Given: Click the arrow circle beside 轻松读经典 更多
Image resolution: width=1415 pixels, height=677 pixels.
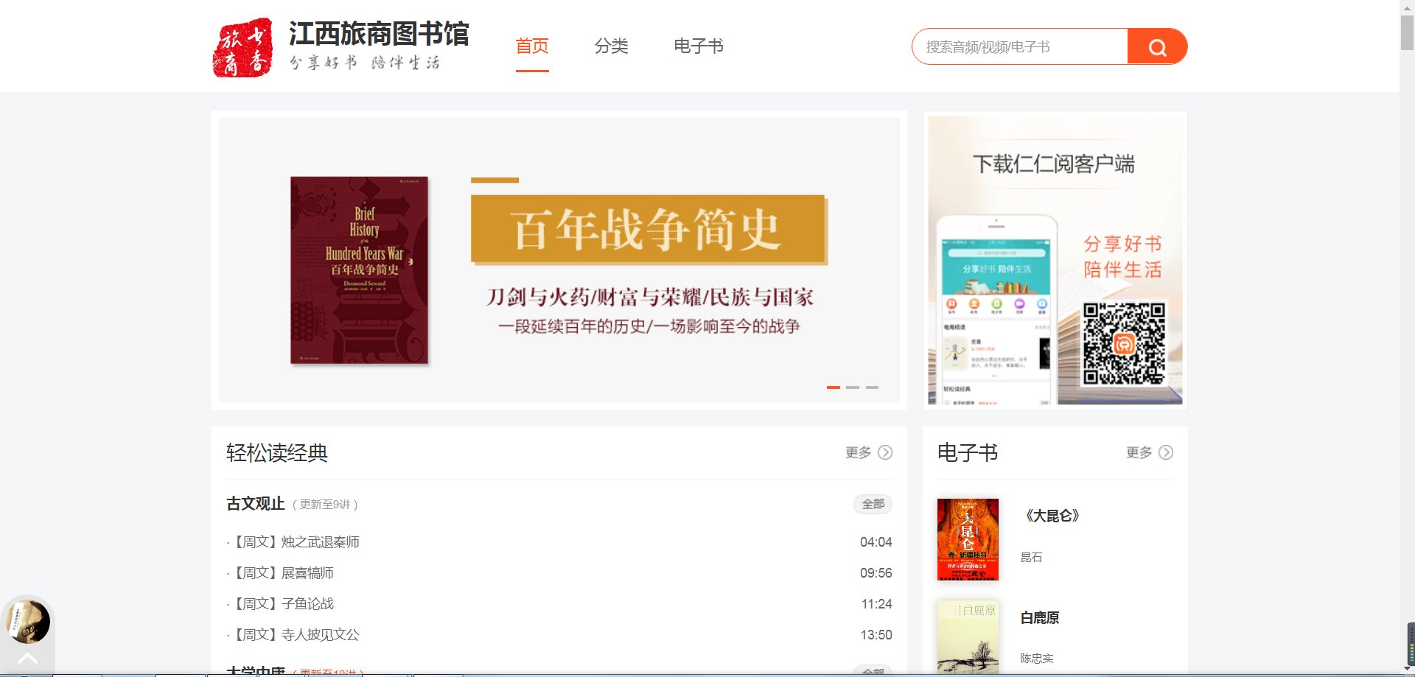Looking at the screenshot, I should click(885, 452).
